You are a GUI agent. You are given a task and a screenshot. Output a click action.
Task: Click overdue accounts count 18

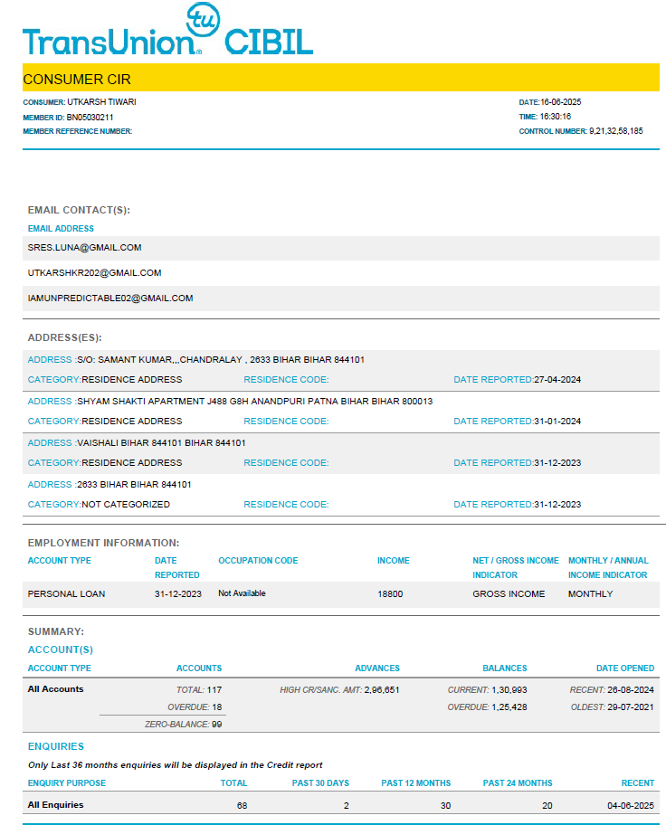coord(217,707)
